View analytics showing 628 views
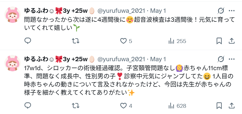The width and height of the screenshot is (242, 114). click(177, 106)
